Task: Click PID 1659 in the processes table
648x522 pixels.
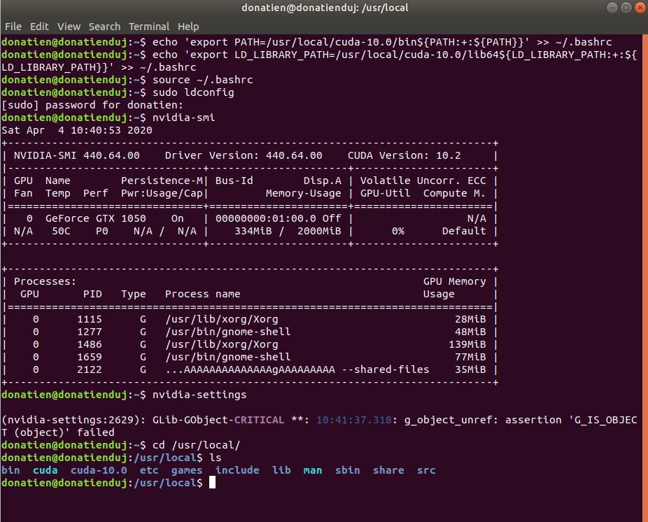Action: pos(90,357)
